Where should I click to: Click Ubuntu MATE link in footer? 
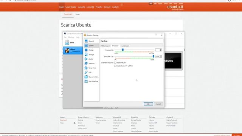click(x=153, y=123)
